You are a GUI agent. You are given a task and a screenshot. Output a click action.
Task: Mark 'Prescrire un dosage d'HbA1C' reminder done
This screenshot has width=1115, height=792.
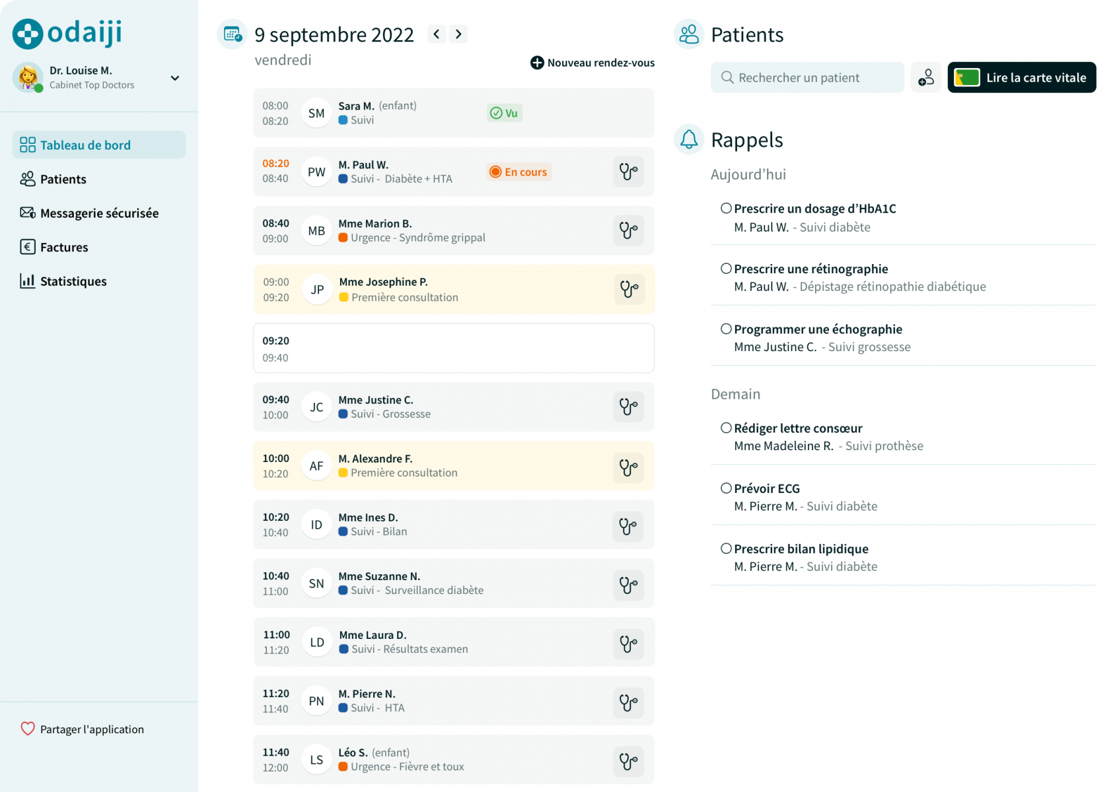click(726, 209)
